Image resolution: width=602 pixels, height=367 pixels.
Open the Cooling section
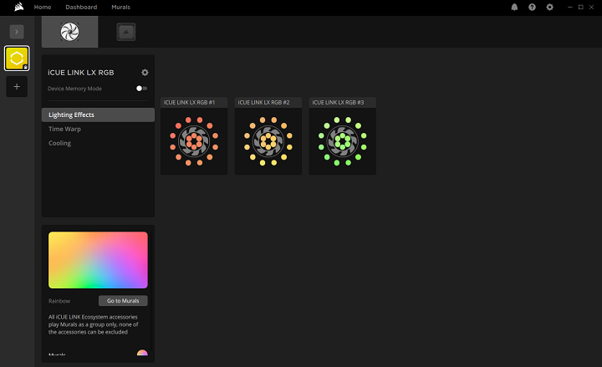pyautogui.click(x=60, y=143)
